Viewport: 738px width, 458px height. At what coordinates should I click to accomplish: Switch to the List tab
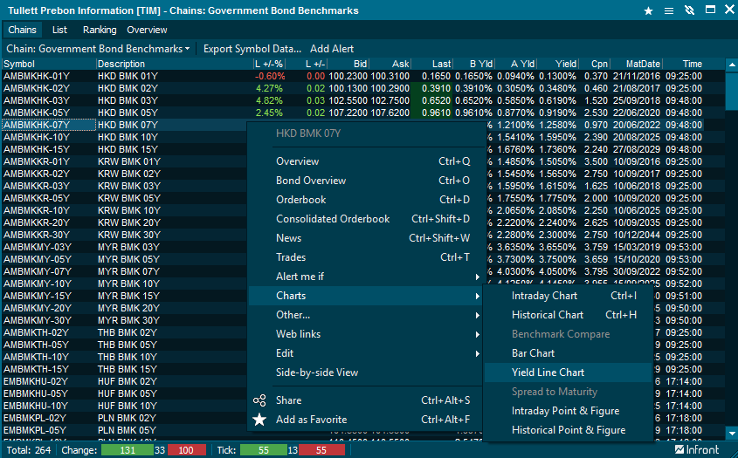(x=59, y=30)
